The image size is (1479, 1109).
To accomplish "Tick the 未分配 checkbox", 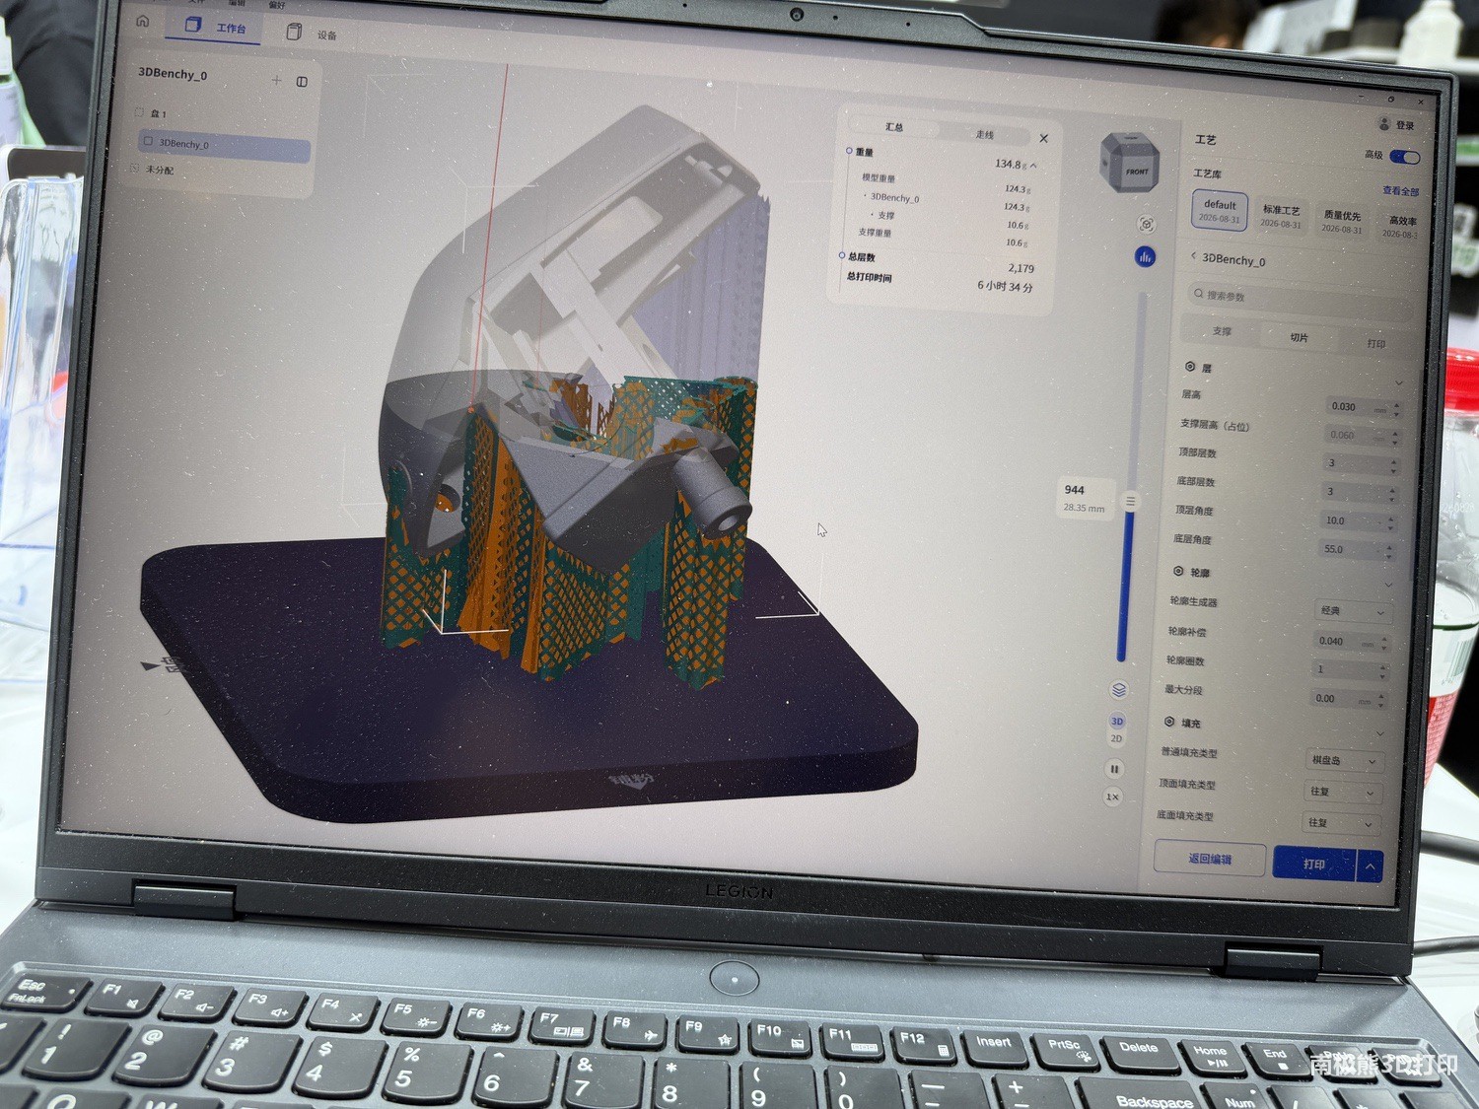I will [135, 169].
